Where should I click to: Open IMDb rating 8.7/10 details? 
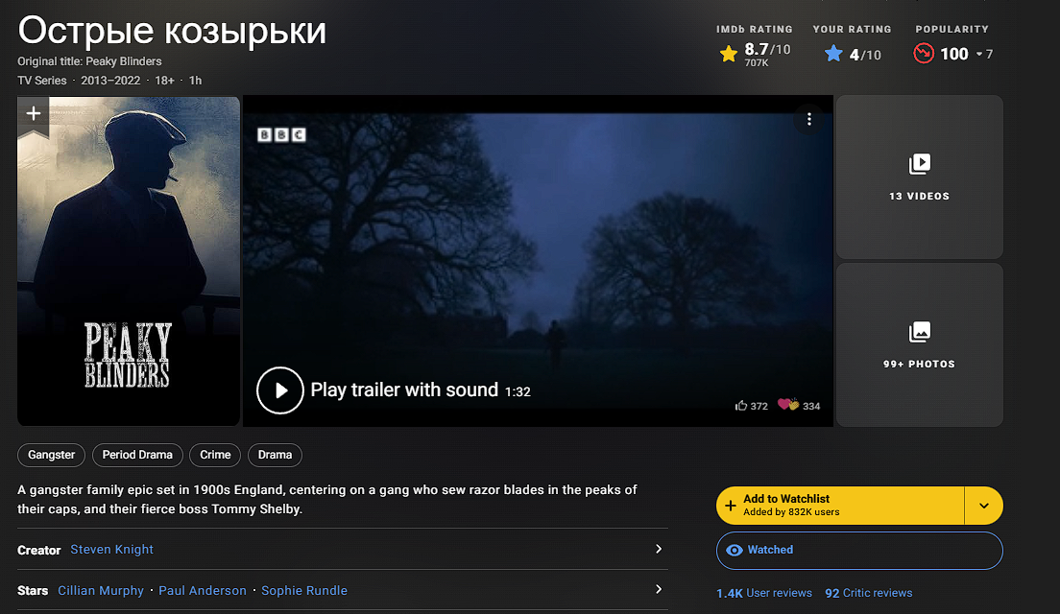755,54
